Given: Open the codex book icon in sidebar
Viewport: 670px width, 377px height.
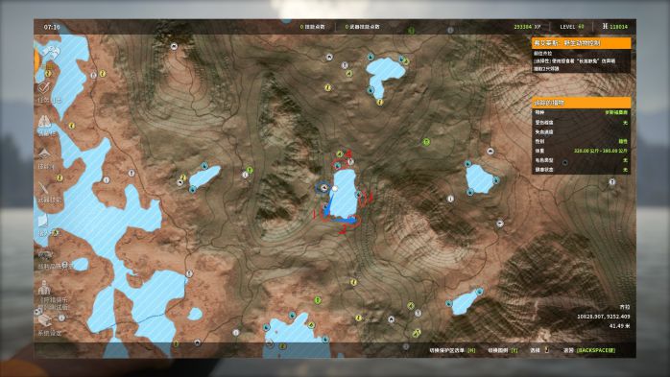Looking at the screenshot, I should (43, 221).
